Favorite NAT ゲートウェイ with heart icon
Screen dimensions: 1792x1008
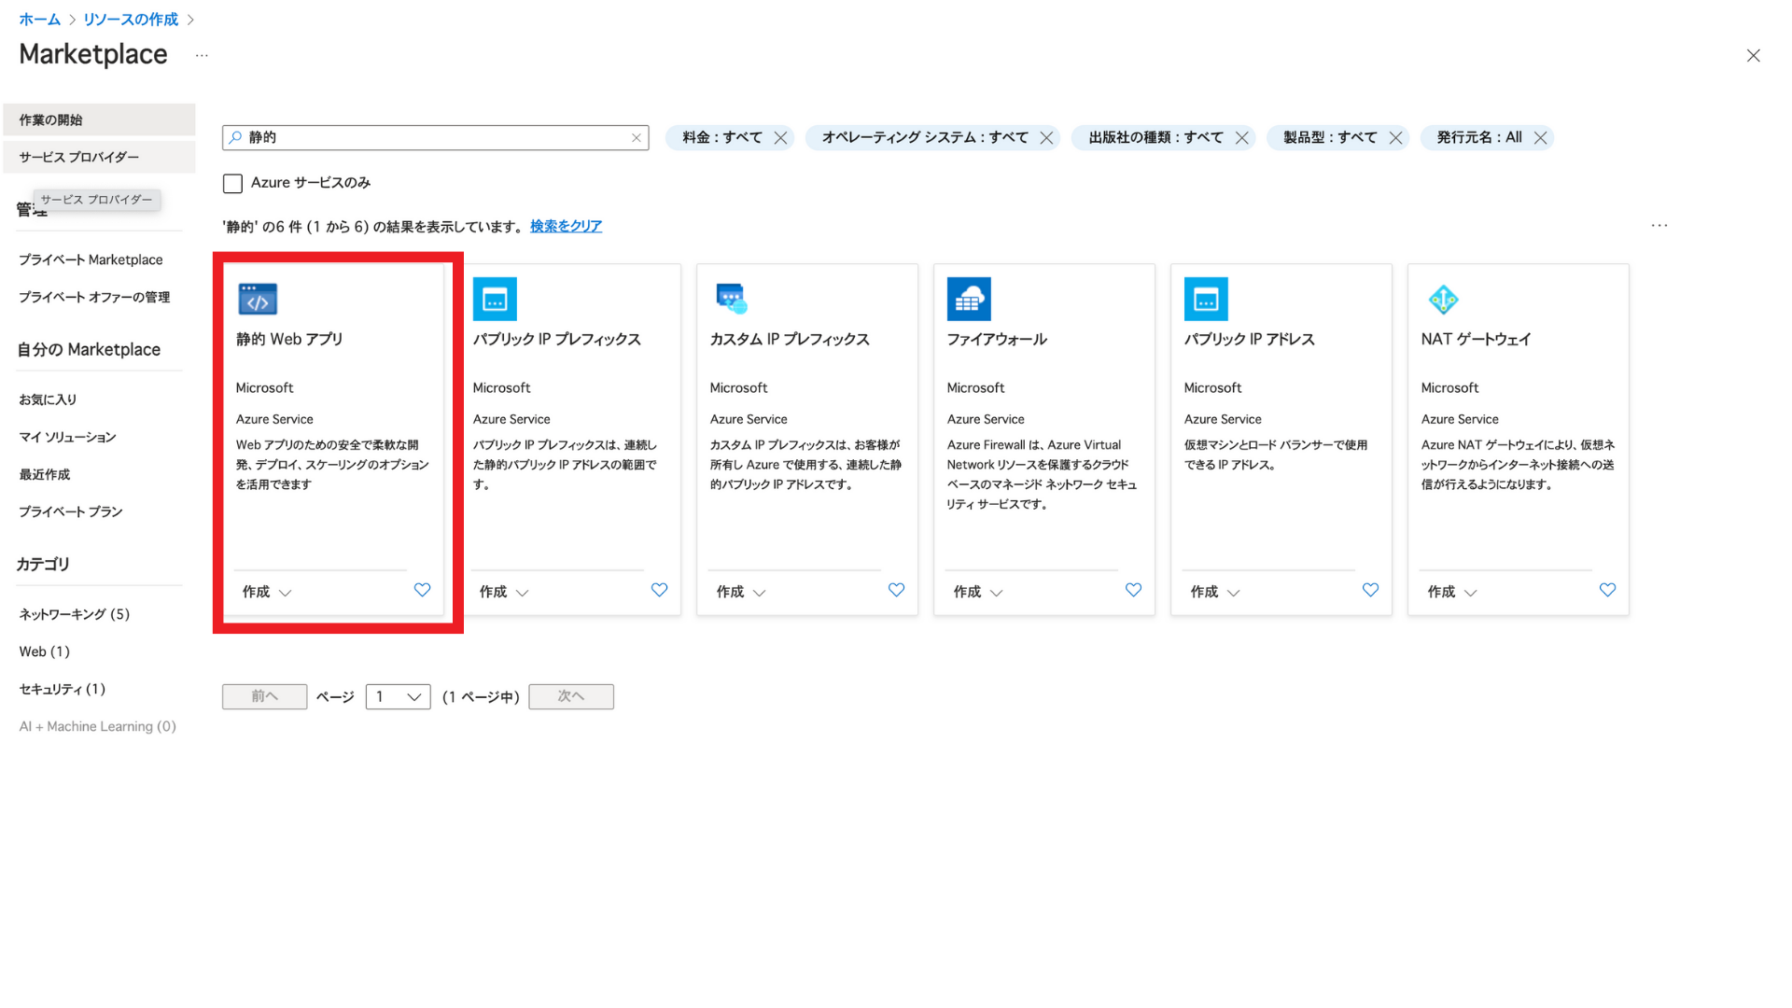tap(1607, 590)
